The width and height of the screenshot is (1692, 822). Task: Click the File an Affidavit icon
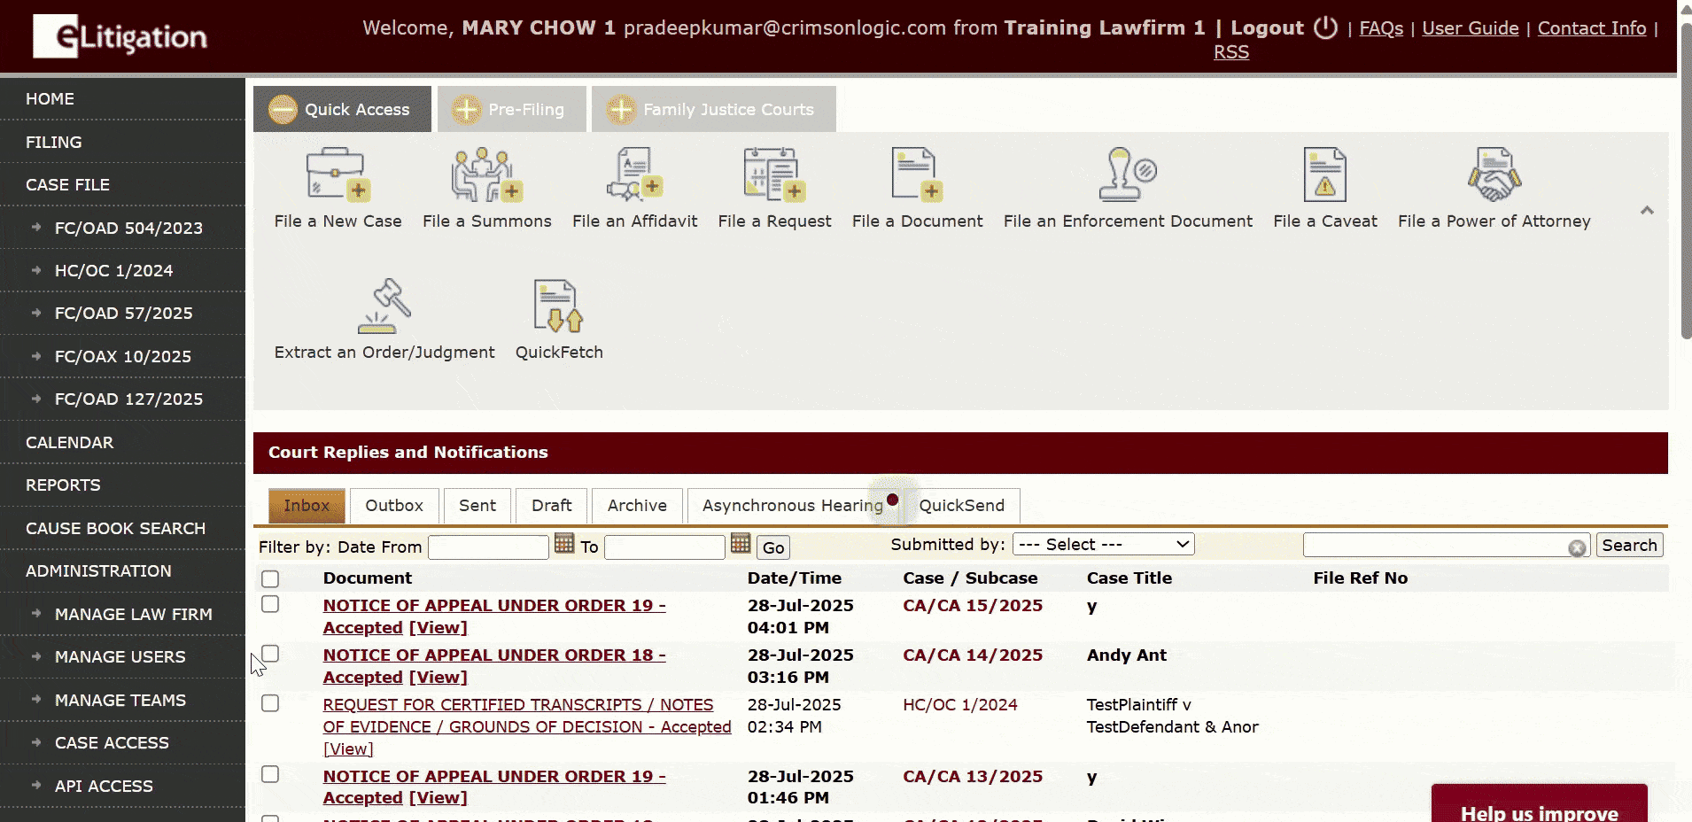tap(634, 175)
